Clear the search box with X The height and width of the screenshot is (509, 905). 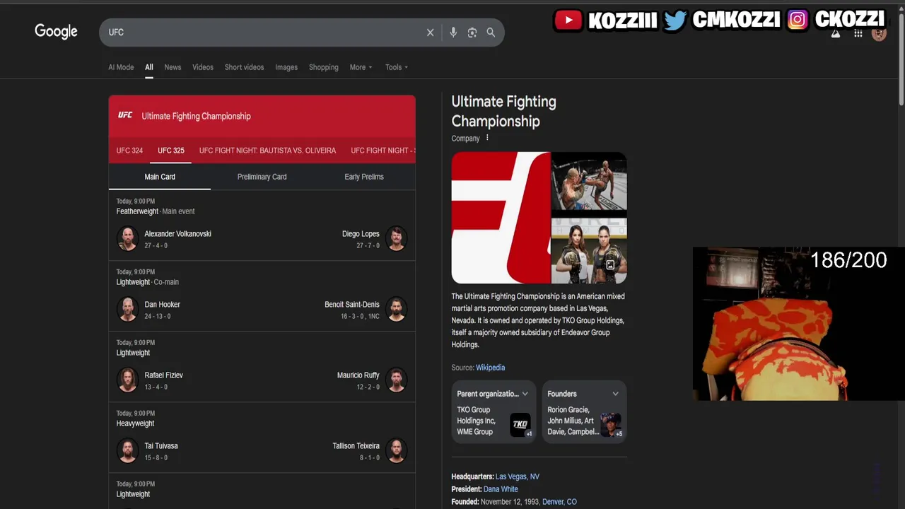pyautogui.click(x=430, y=33)
